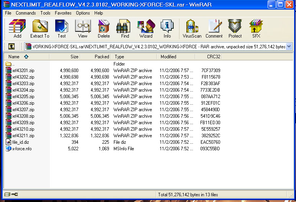Sort by the Size column header
The width and height of the screenshot is (296, 202).
65,57
